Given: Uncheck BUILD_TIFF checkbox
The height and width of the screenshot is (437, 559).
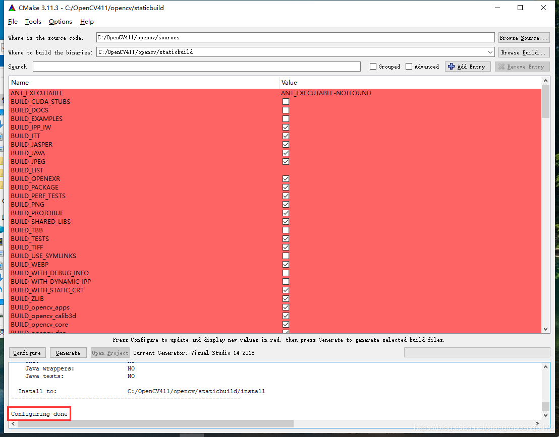Looking at the screenshot, I should 286,247.
